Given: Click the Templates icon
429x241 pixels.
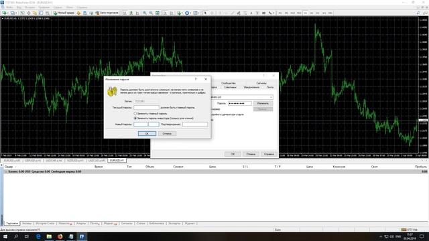Looking at the screenshot, I should 195,13.
